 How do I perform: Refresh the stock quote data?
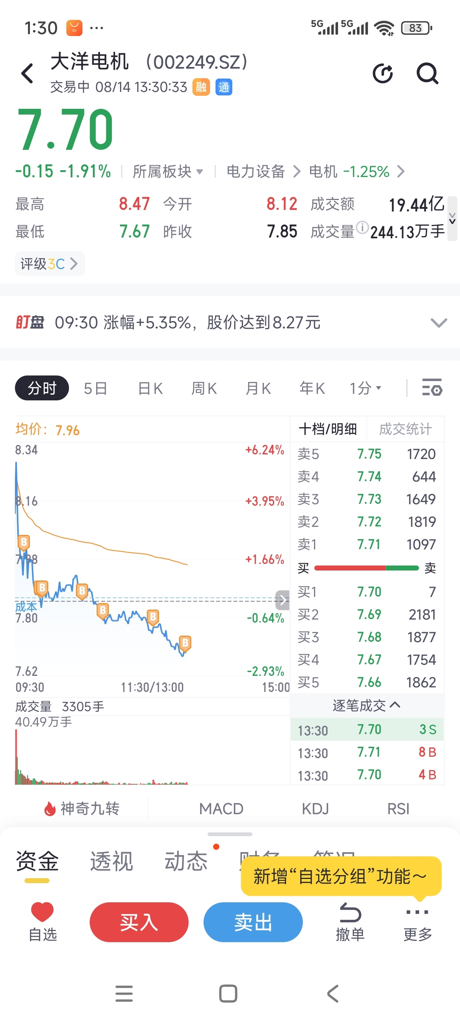coord(383,74)
